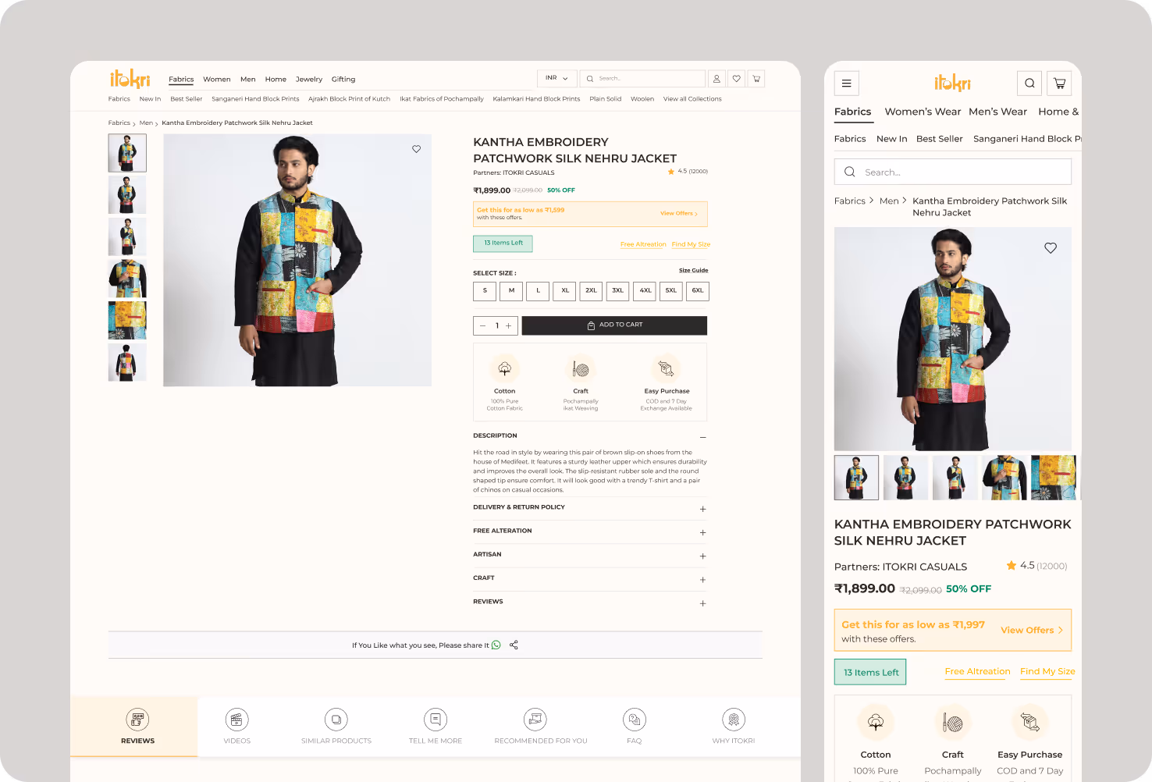Click the mobile Craft feature icon
Image resolution: width=1152 pixels, height=782 pixels.
coord(953,723)
